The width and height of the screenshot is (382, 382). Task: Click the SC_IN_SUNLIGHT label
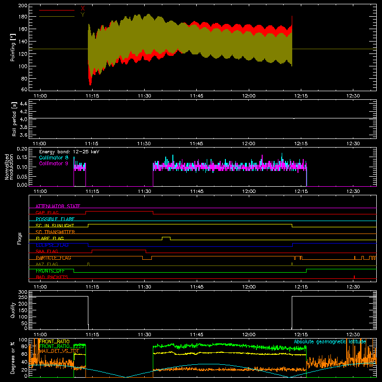click(x=55, y=225)
